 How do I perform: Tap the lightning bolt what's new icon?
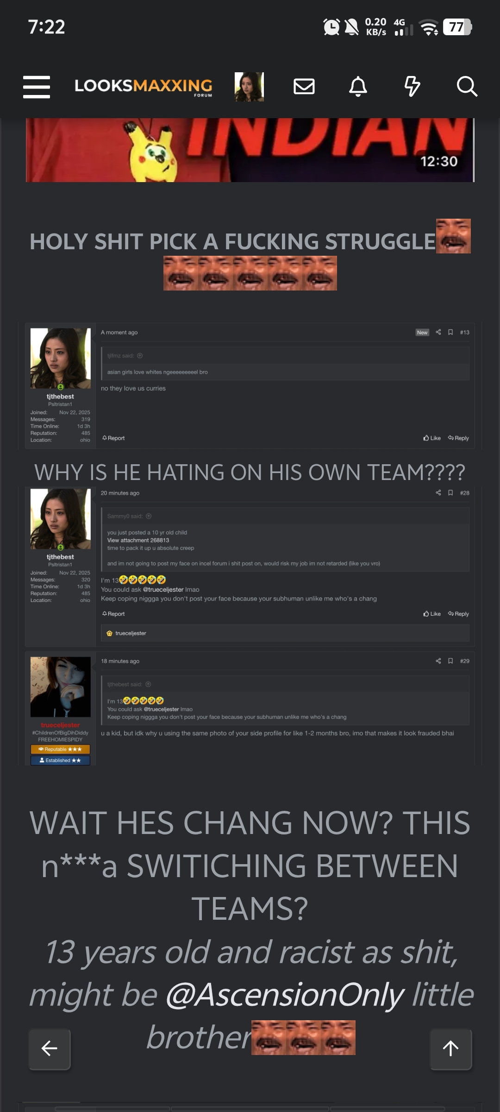[412, 87]
